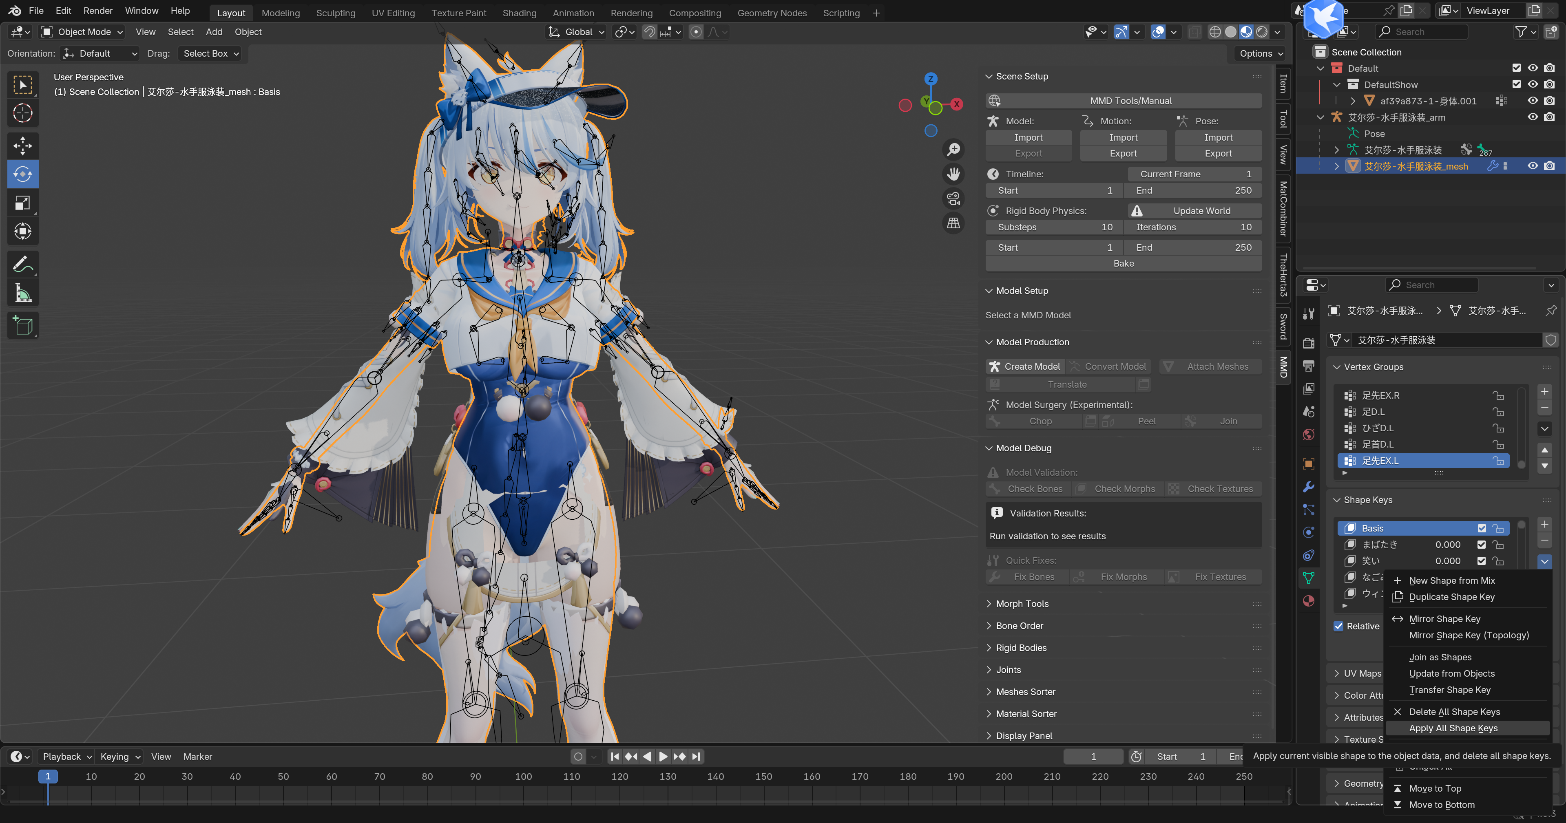The image size is (1566, 823).
Task: Choose Apply All Shape Keys menu entry
Action: [1467, 728]
